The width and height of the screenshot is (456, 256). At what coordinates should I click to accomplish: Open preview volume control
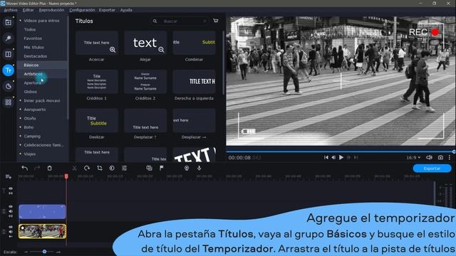tap(429, 157)
